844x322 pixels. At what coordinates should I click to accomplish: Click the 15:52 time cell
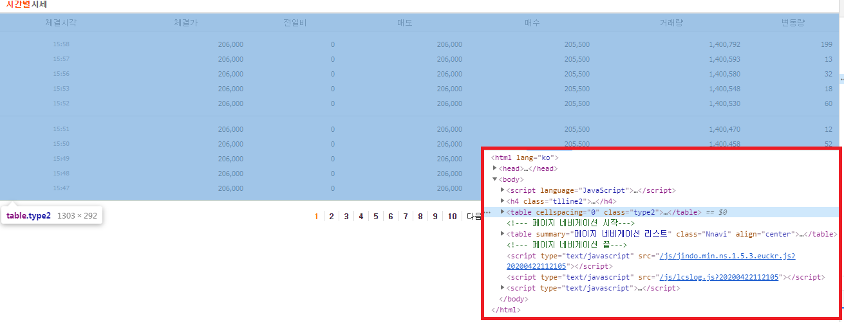coord(61,103)
